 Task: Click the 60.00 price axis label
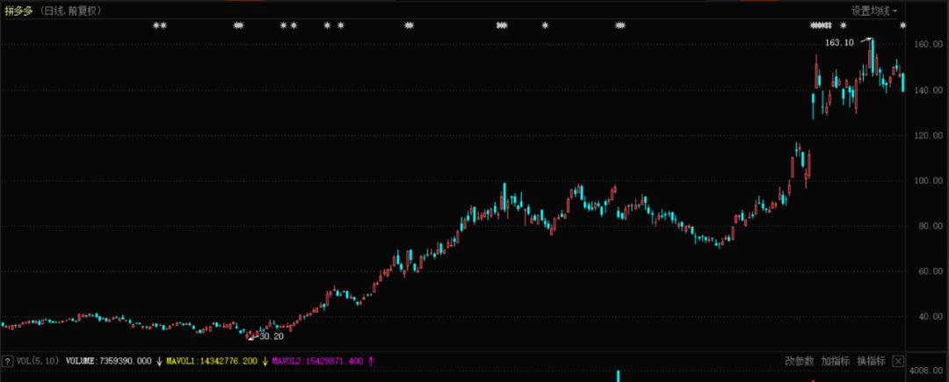pos(930,271)
